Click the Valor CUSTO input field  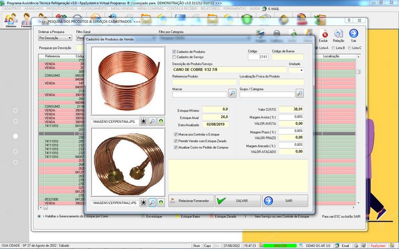coord(291,109)
